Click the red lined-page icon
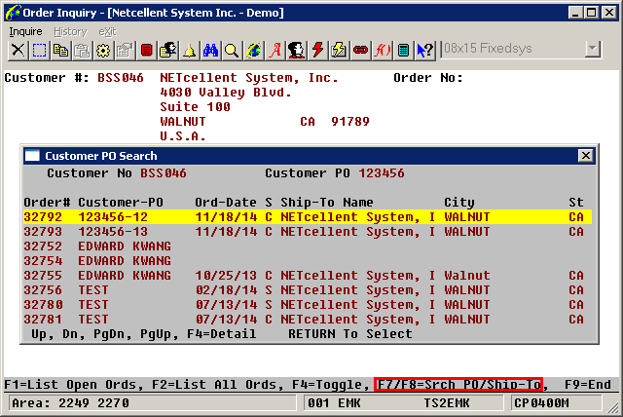 146,50
